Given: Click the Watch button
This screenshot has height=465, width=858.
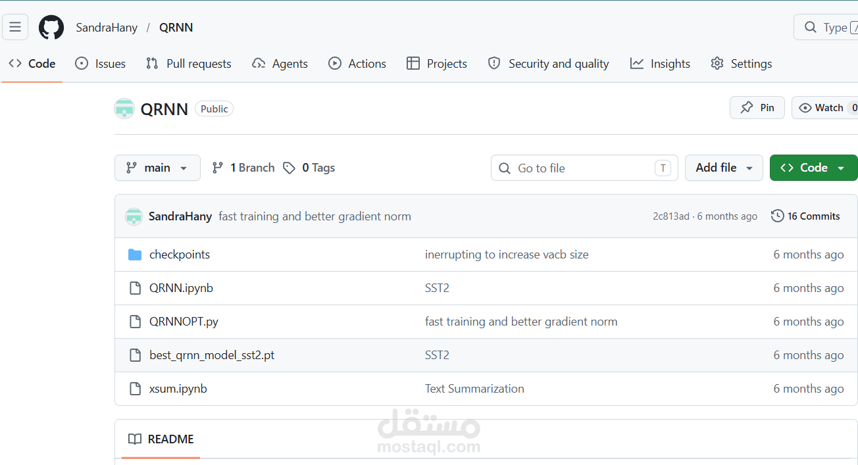Looking at the screenshot, I should 825,108.
